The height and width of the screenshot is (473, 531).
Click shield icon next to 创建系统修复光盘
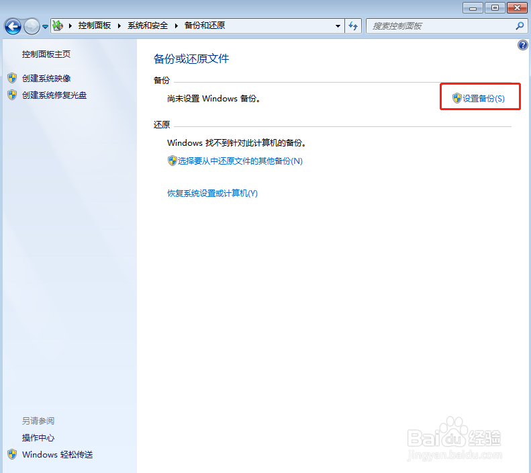point(12,95)
